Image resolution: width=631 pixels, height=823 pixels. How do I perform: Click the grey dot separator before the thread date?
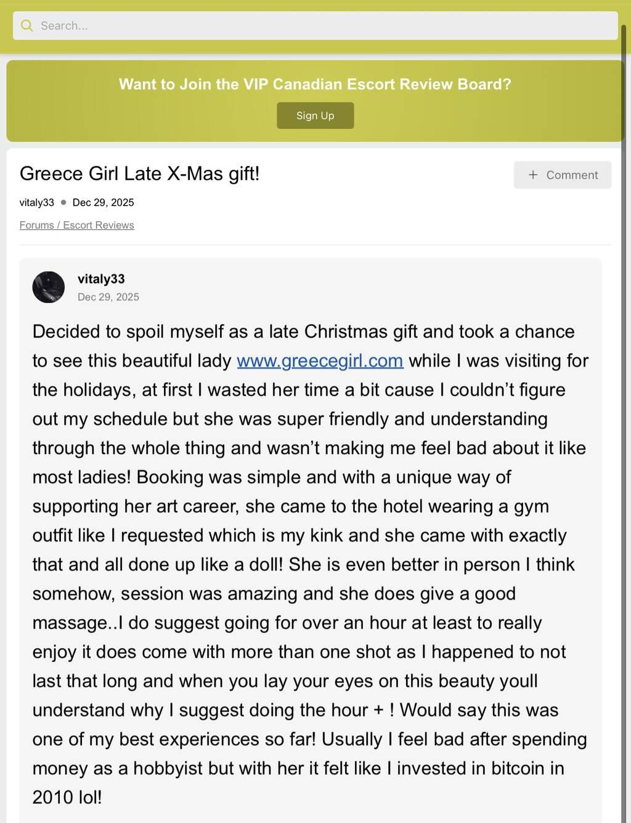coord(63,203)
